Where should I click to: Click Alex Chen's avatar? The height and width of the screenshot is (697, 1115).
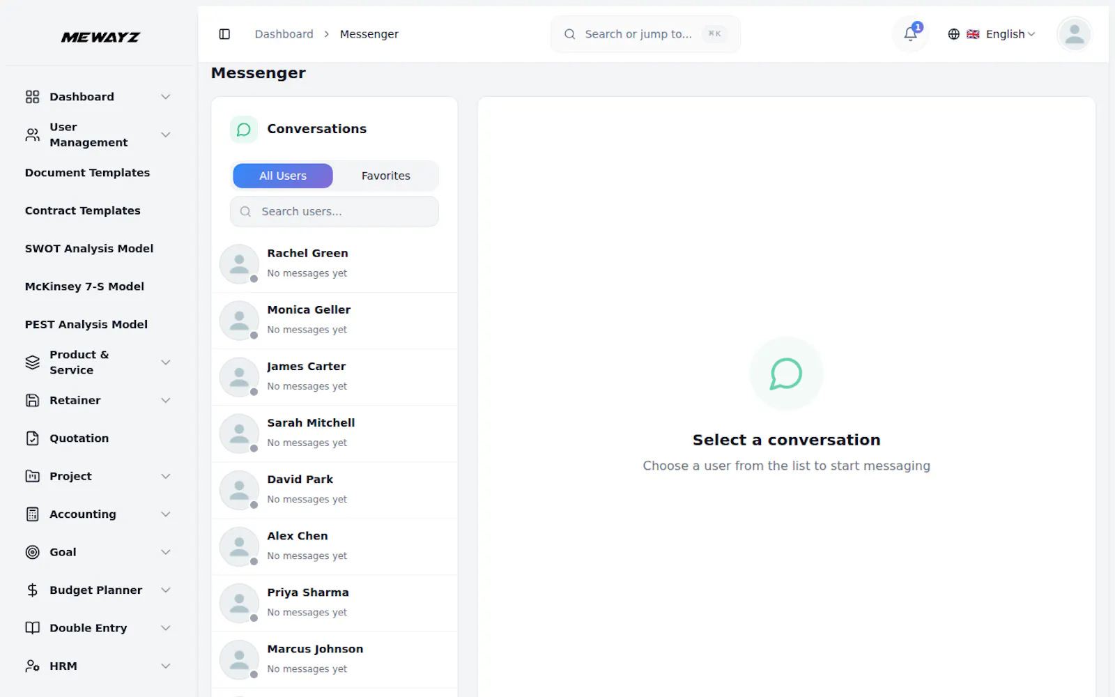[239, 546]
